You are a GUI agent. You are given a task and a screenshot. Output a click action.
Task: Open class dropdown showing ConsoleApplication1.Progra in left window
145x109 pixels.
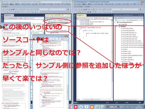pos(14,18)
